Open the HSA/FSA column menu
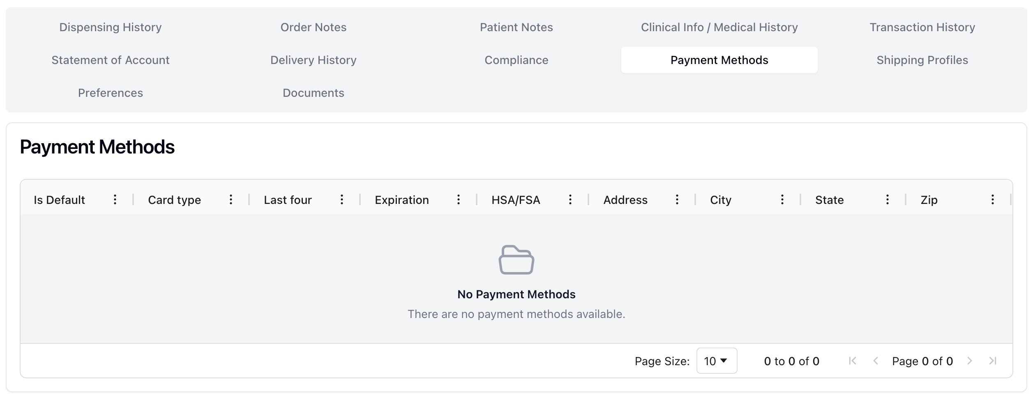This screenshot has height=398, width=1033. tap(570, 200)
